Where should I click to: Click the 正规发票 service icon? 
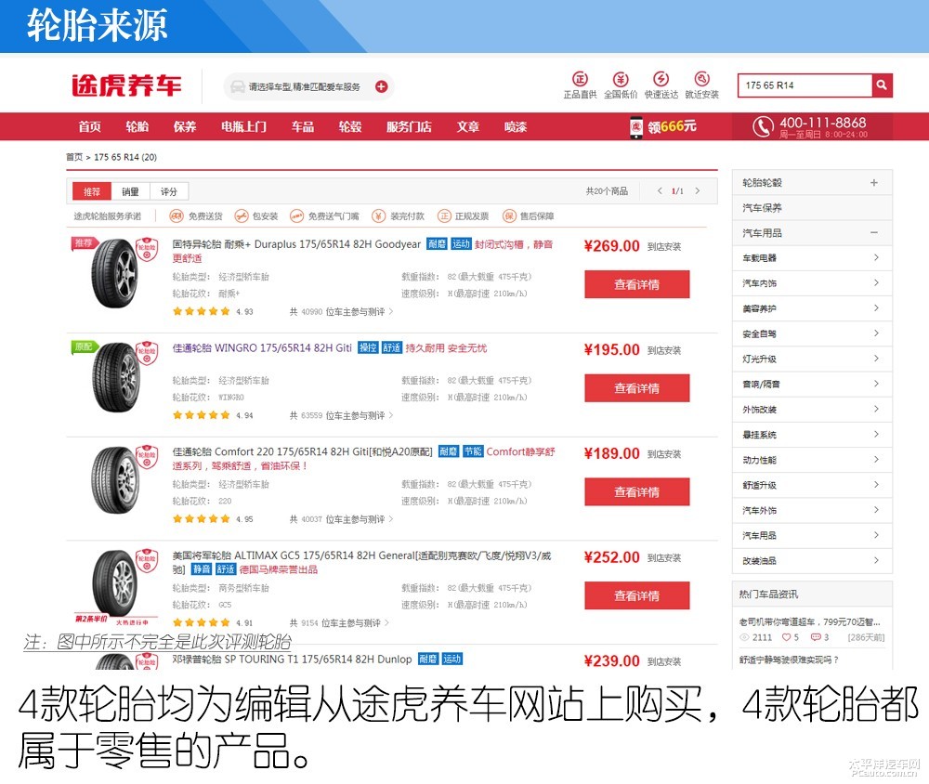pyautogui.click(x=444, y=216)
